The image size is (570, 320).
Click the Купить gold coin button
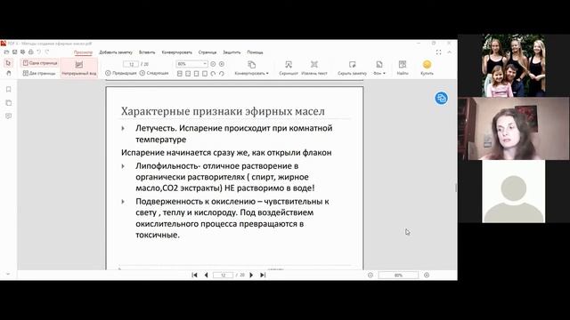427,68
